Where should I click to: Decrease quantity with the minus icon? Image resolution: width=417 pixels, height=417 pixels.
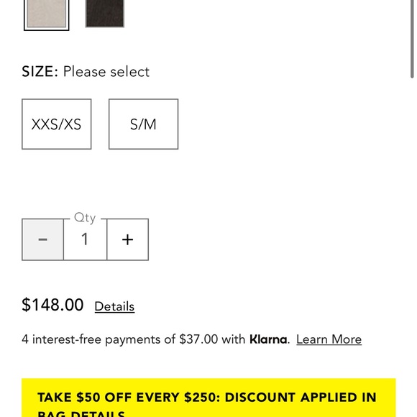click(43, 239)
